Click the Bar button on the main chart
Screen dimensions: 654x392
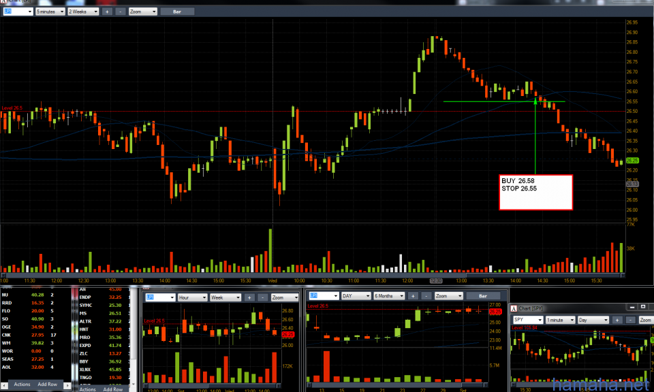tap(177, 12)
